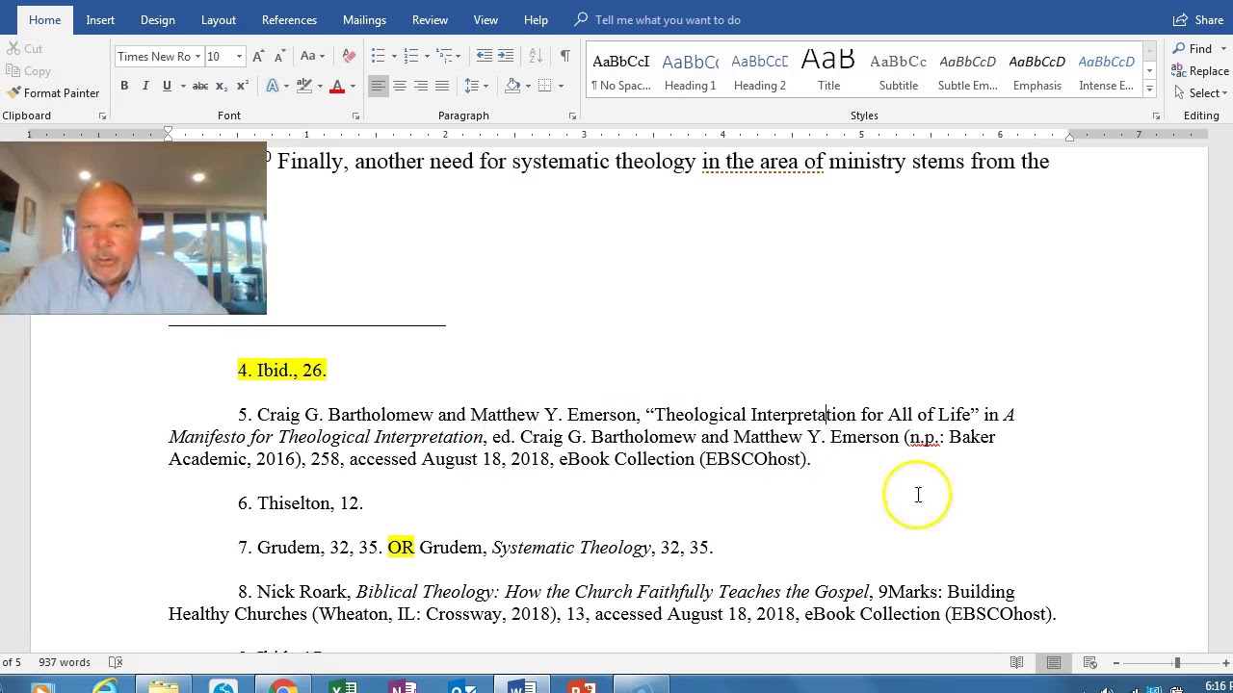Toggle bold formatting
This screenshot has height=693, width=1233.
pos(124,87)
